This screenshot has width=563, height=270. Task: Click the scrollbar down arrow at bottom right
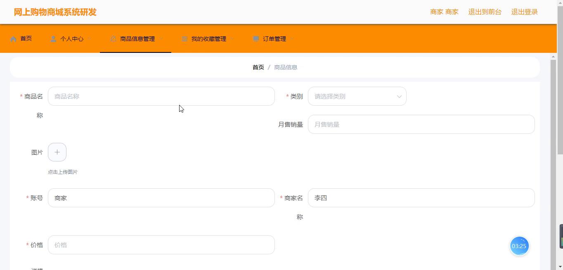pyautogui.click(x=553, y=267)
